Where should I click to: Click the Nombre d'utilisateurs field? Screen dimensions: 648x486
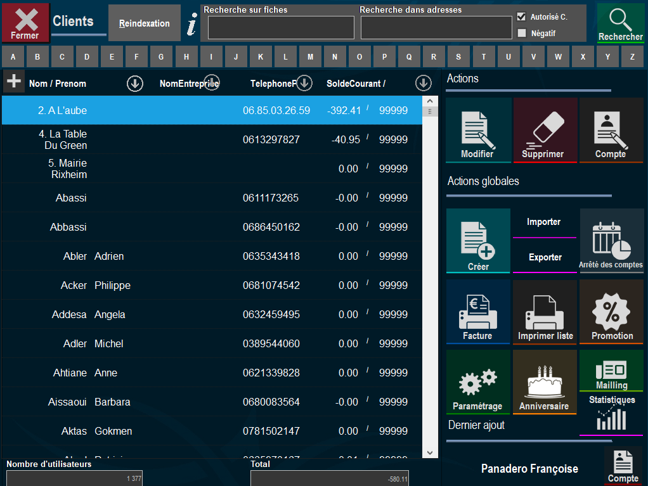click(74, 478)
